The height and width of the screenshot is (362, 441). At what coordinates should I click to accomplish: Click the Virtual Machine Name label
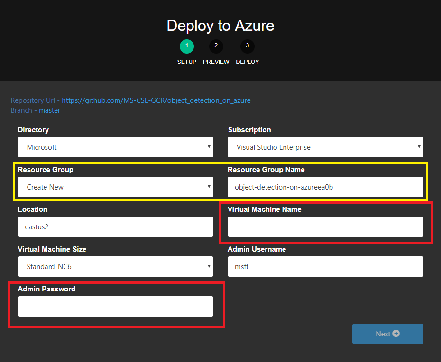coord(265,209)
